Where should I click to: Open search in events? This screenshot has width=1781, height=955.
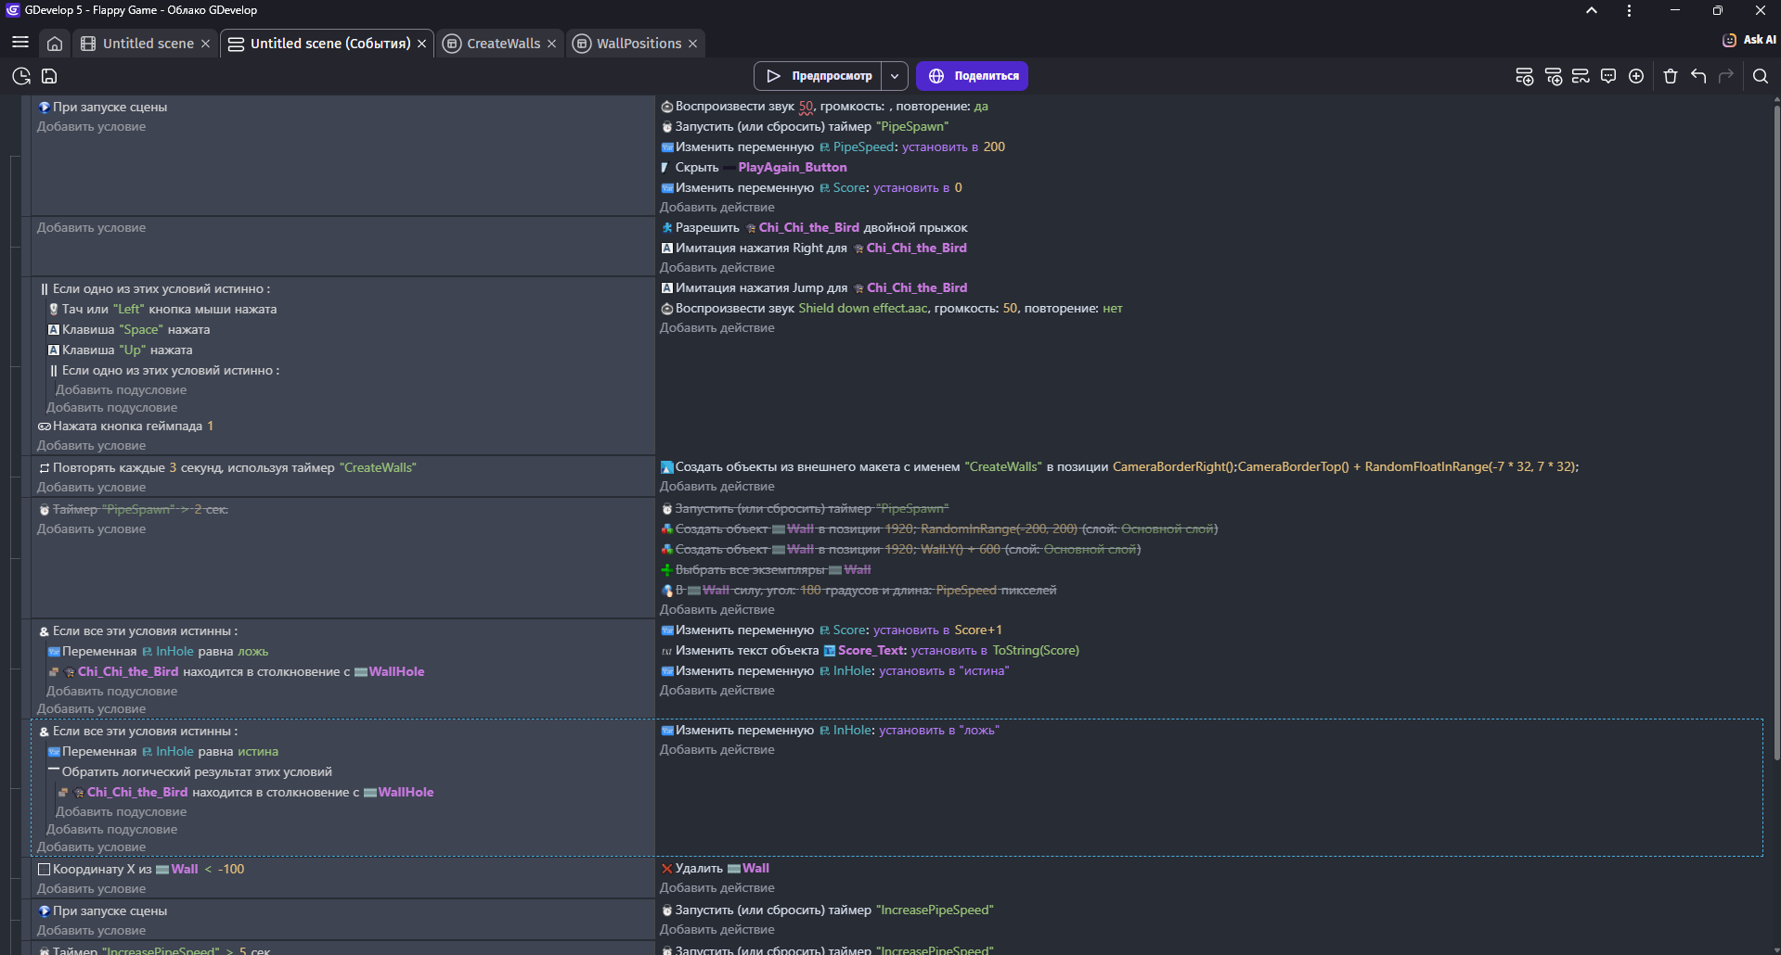tap(1760, 76)
